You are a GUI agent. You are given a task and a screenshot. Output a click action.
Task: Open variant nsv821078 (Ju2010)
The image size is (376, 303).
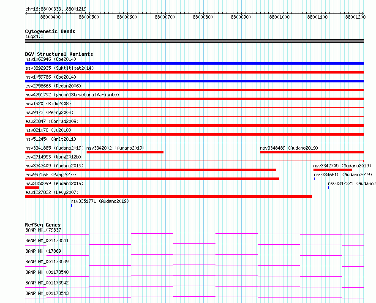(x=48, y=130)
